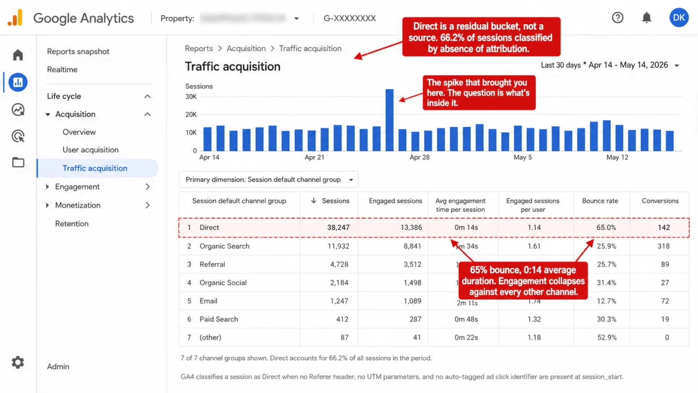Collapse the Life cycle section chevron
This screenshot has width=698, height=393.
click(147, 96)
